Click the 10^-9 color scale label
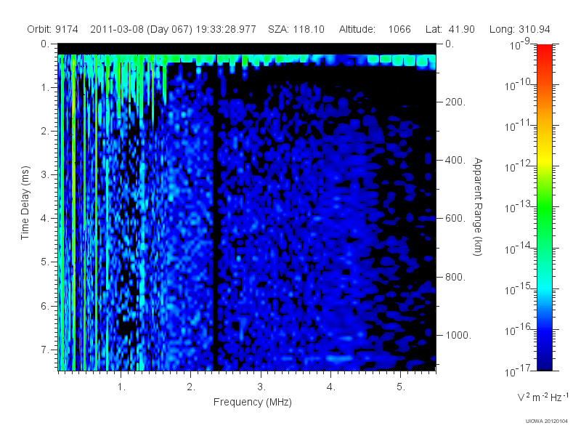This screenshot has height=436, width=581. [520, 44]
